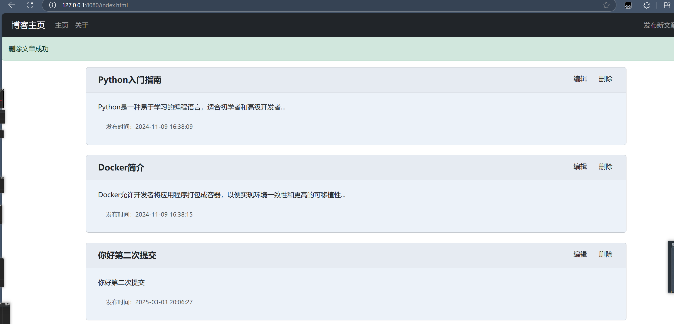Image resolution: width=674 pixels, height=324 pixels.
Task: Bookmark page with the star icon
Action: (x=606, y=5)
